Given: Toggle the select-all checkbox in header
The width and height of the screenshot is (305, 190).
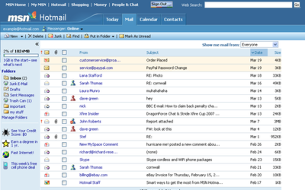Looking at the screenshot, I should click(x=64, y=52).
